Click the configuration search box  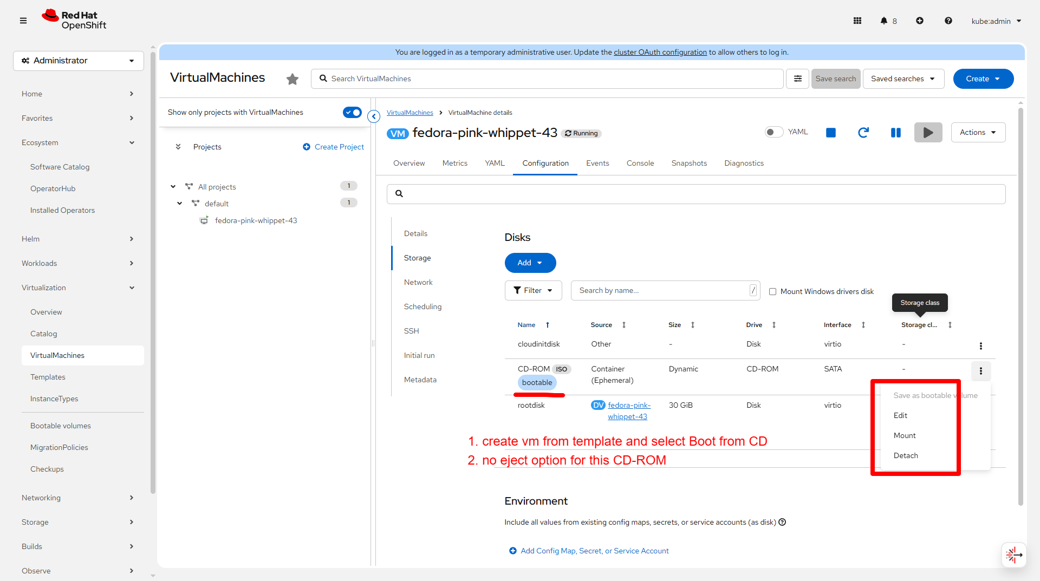click(x=696, y=194)
